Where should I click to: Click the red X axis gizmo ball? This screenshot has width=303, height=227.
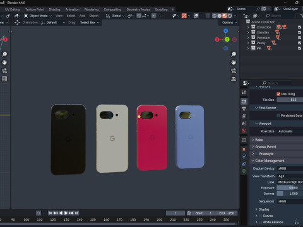pos(217,40)
